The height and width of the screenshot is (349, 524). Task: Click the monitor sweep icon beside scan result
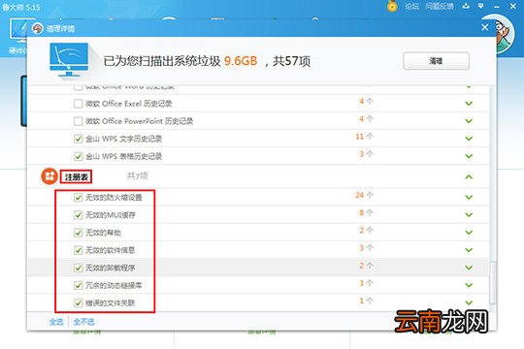point(69,59)
